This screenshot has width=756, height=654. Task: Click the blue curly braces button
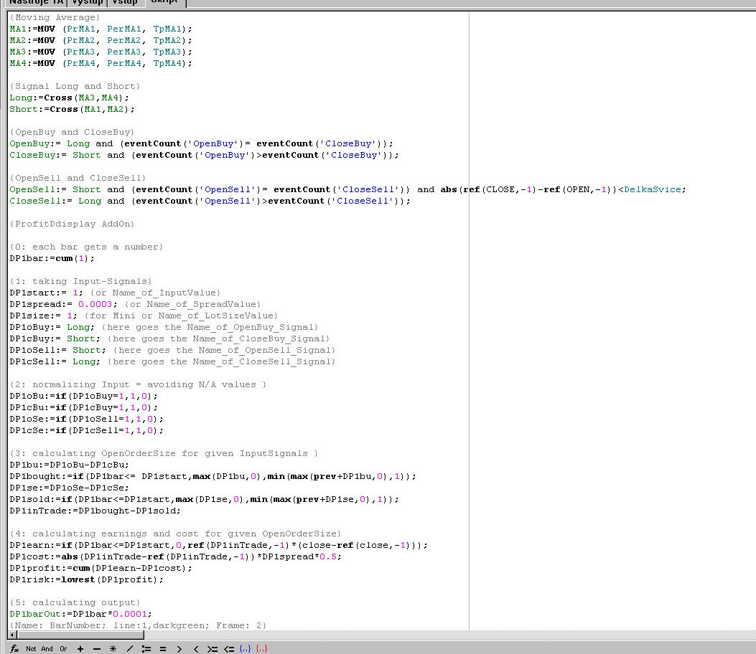[x=246, y=648]
